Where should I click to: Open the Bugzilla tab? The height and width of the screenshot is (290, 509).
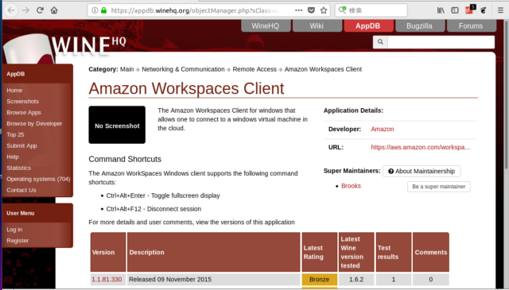pos(419,26)
